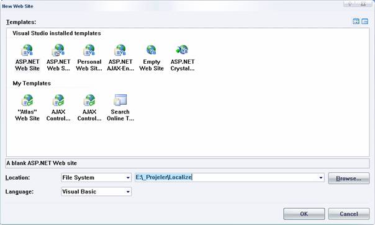The height and width of the screenshot is (225, 375).
Task: Pick the first AJAX Control... template
Action: pos(58,108)
